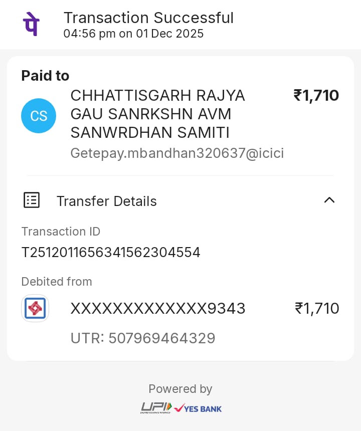The image size is (361, 431).
Task: Click the PhonePe logo icon
Action: pos(31,25)
